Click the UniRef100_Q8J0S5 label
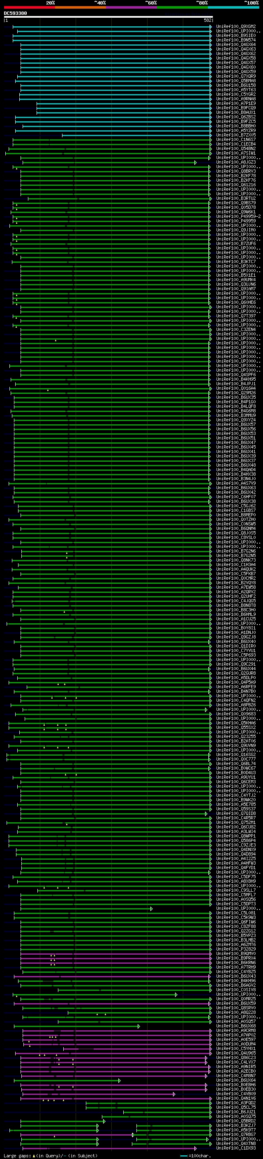263x1159 pixels. click(236, 533)
